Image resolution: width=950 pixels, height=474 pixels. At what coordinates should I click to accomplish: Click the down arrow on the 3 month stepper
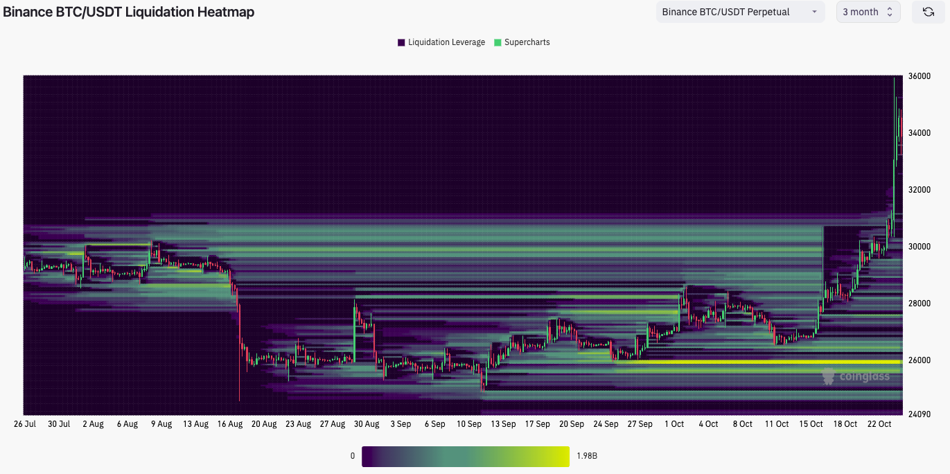click(890, 15)
